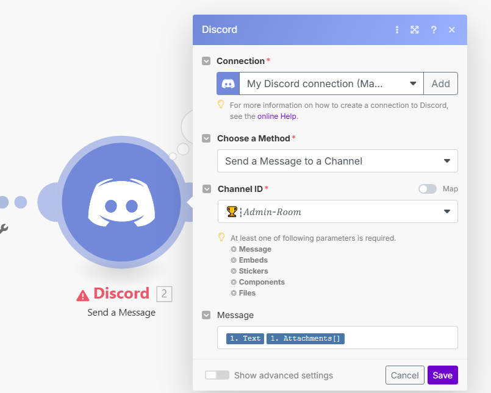The image size is (491, 393).
Task: Click the lightbulb icon beside required parameters note
Action: tap(221, 237)
